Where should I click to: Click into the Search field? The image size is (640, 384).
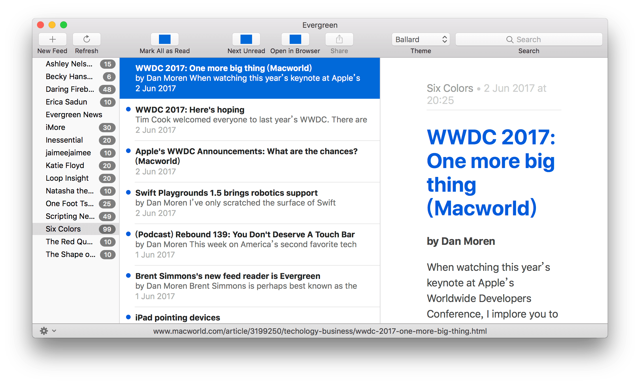click(529, 39)
